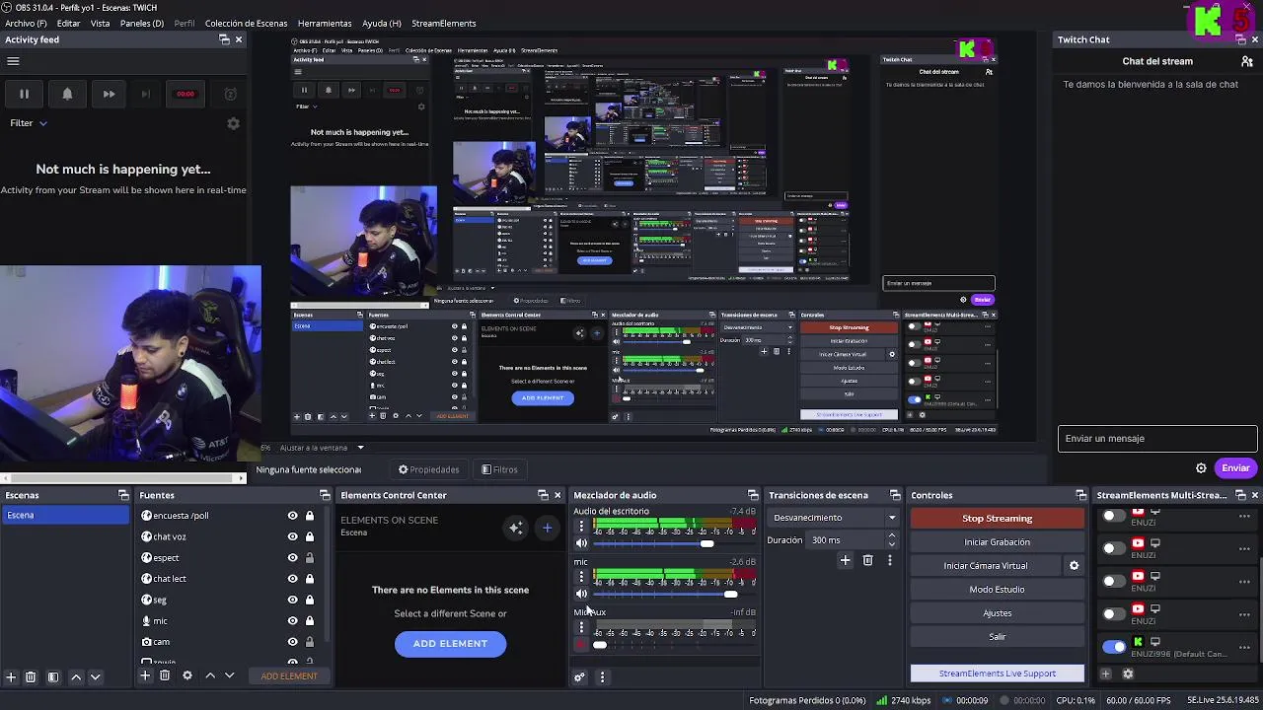1263x710 pixels.
Task: Enable the topmost ENUZI YouTube destination toggle
Action: coord(1114,517)
